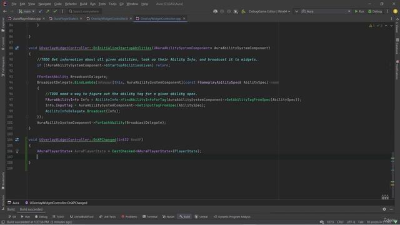This screenshot has width=400, height=225.
Task: Click the gutter override icon at OnXPChanged
Action: click(17, 139)
